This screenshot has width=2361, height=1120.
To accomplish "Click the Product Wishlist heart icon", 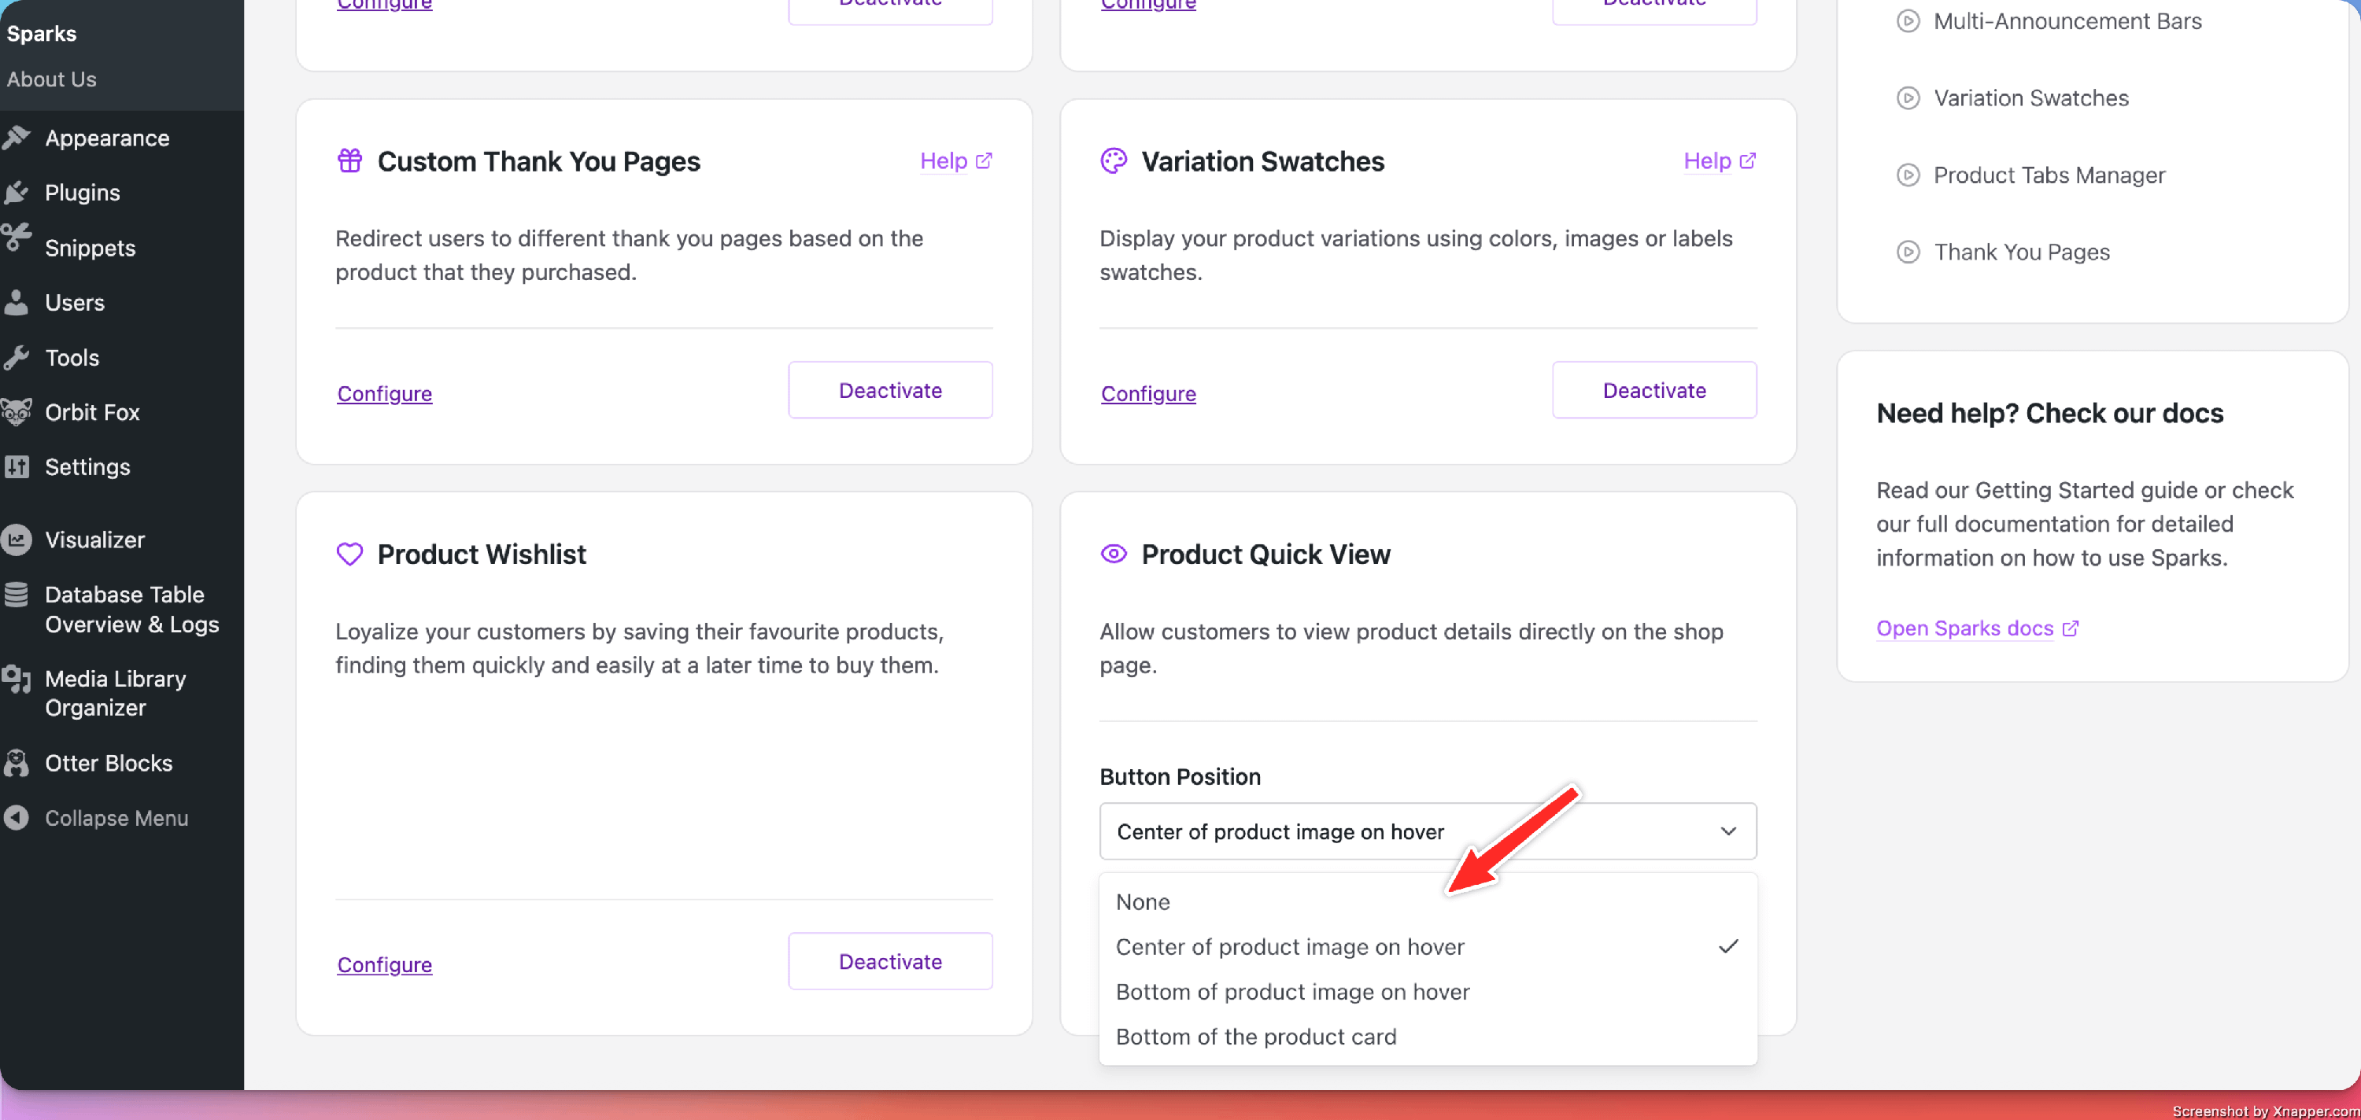I will (349, 554).
